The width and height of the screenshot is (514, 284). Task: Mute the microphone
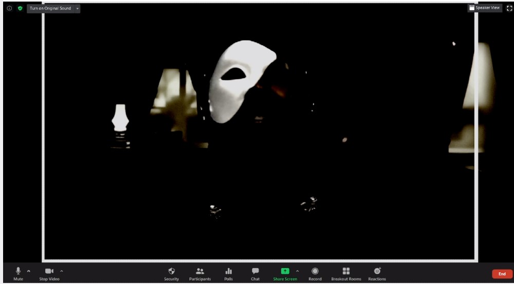(19, 274)
